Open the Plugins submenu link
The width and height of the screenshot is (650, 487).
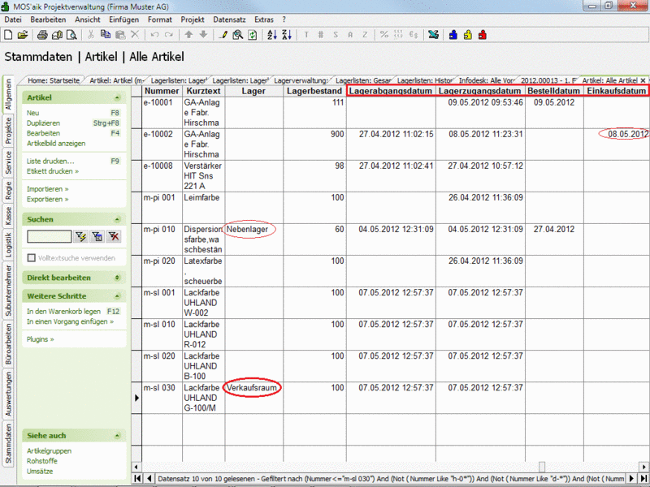pos(40,339)
